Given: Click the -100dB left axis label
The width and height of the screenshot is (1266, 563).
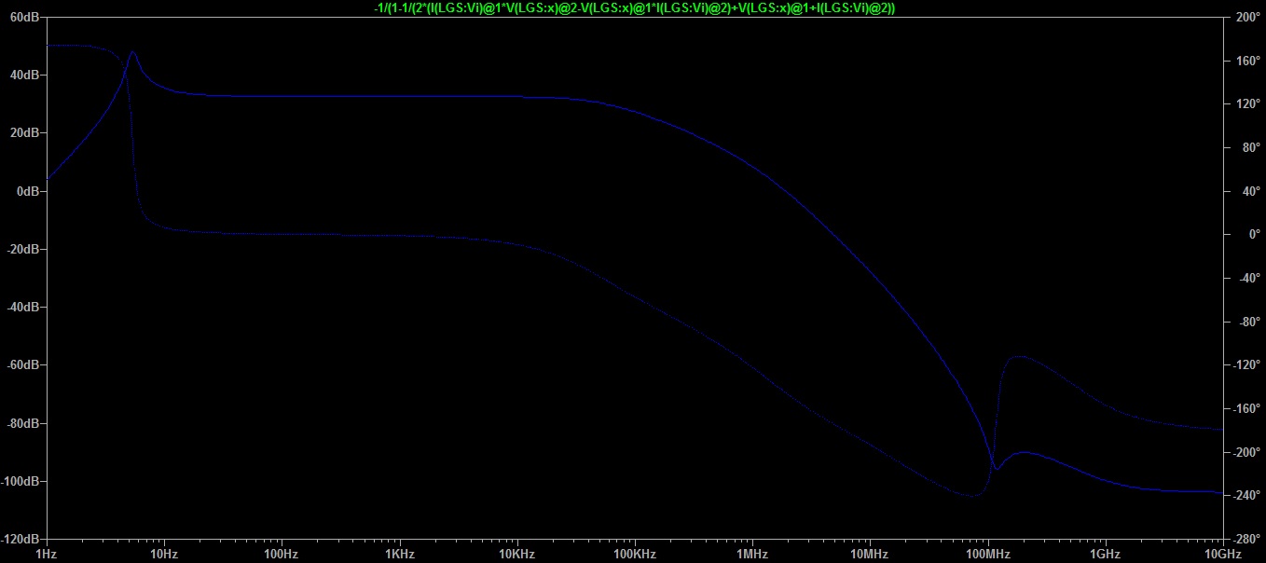Looking at the screenshot, I should point(20,481).
